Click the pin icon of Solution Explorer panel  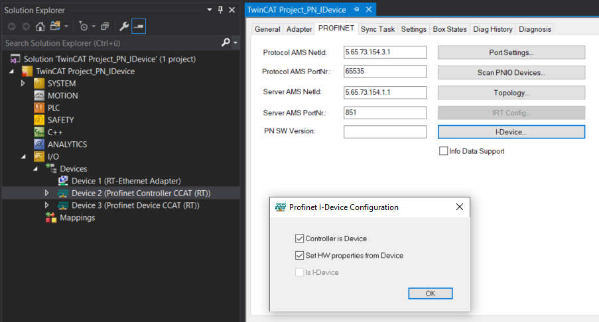click(x=220, y=10)
